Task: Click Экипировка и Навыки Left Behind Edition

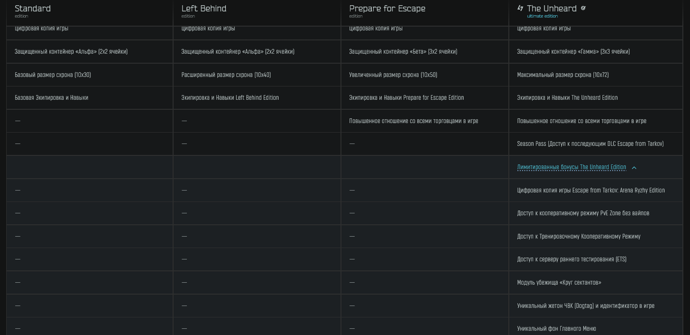Action: pyautogui.click(x=230, y=98)
